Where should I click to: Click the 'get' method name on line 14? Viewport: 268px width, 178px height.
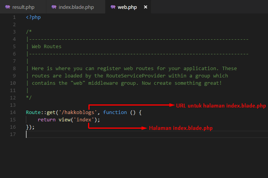click(x=51, y=113)
